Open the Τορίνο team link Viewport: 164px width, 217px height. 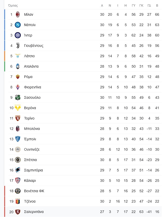[x=29, y=118]
